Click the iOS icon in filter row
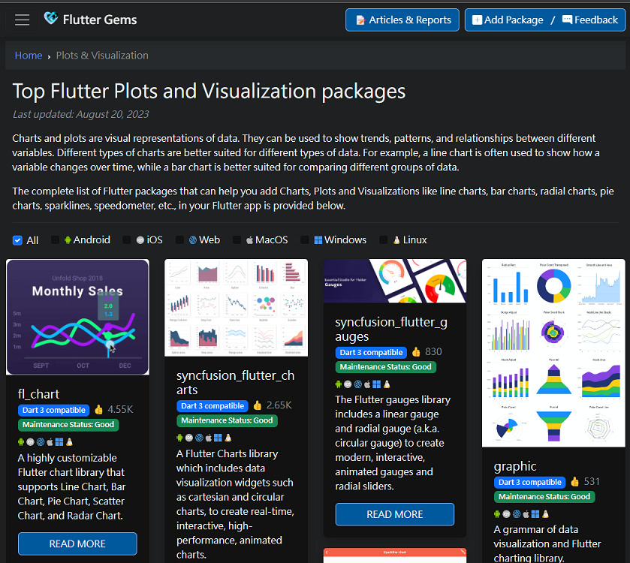 coord(140,240)
